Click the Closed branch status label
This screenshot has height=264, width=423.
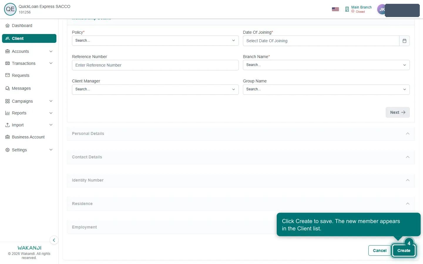pyautogui.click(x=360, y=12)
